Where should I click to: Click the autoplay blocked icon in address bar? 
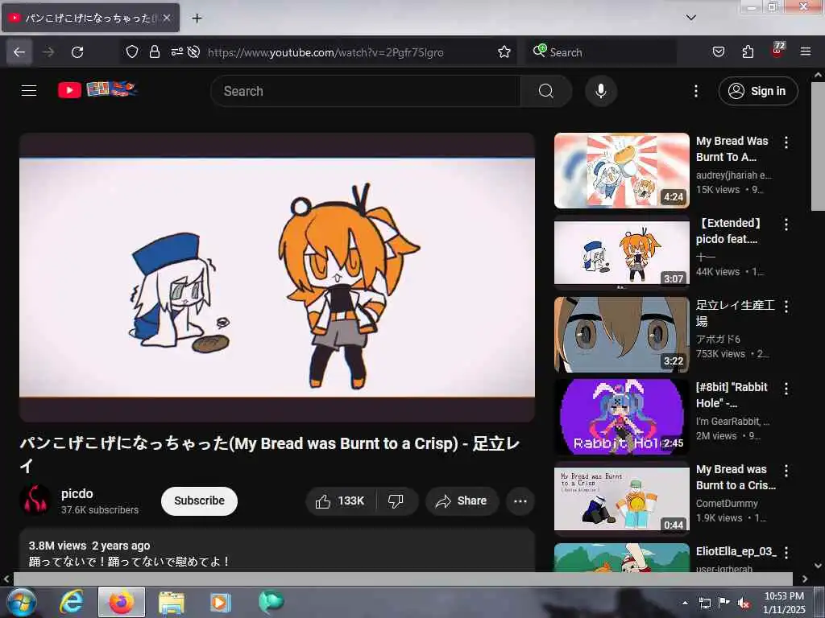[193, 52]
